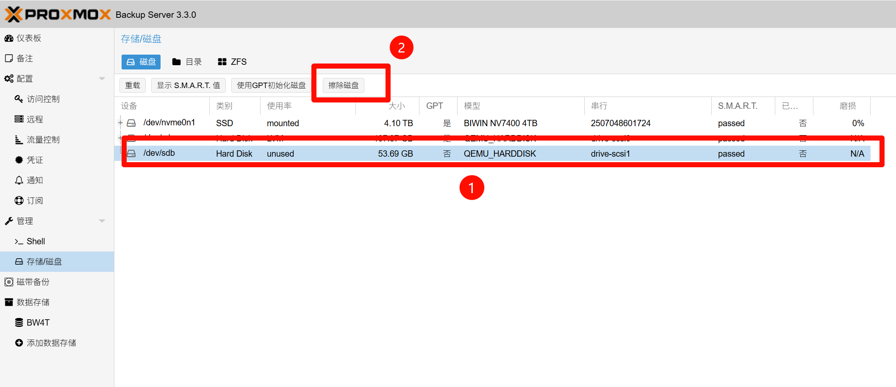
Task: Open the BW4T datastore
Action: click(38, 323)
